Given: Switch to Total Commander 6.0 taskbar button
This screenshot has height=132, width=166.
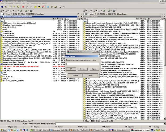Looking at the screenshot, I should pyautogui.click(x=120, y=130).
